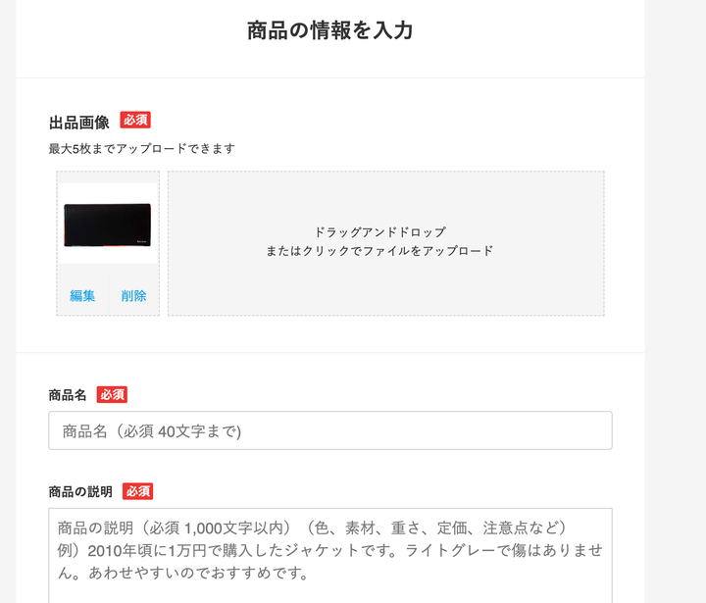
Task: Click the 商品の説明 field label
Action: coord(80,492)
